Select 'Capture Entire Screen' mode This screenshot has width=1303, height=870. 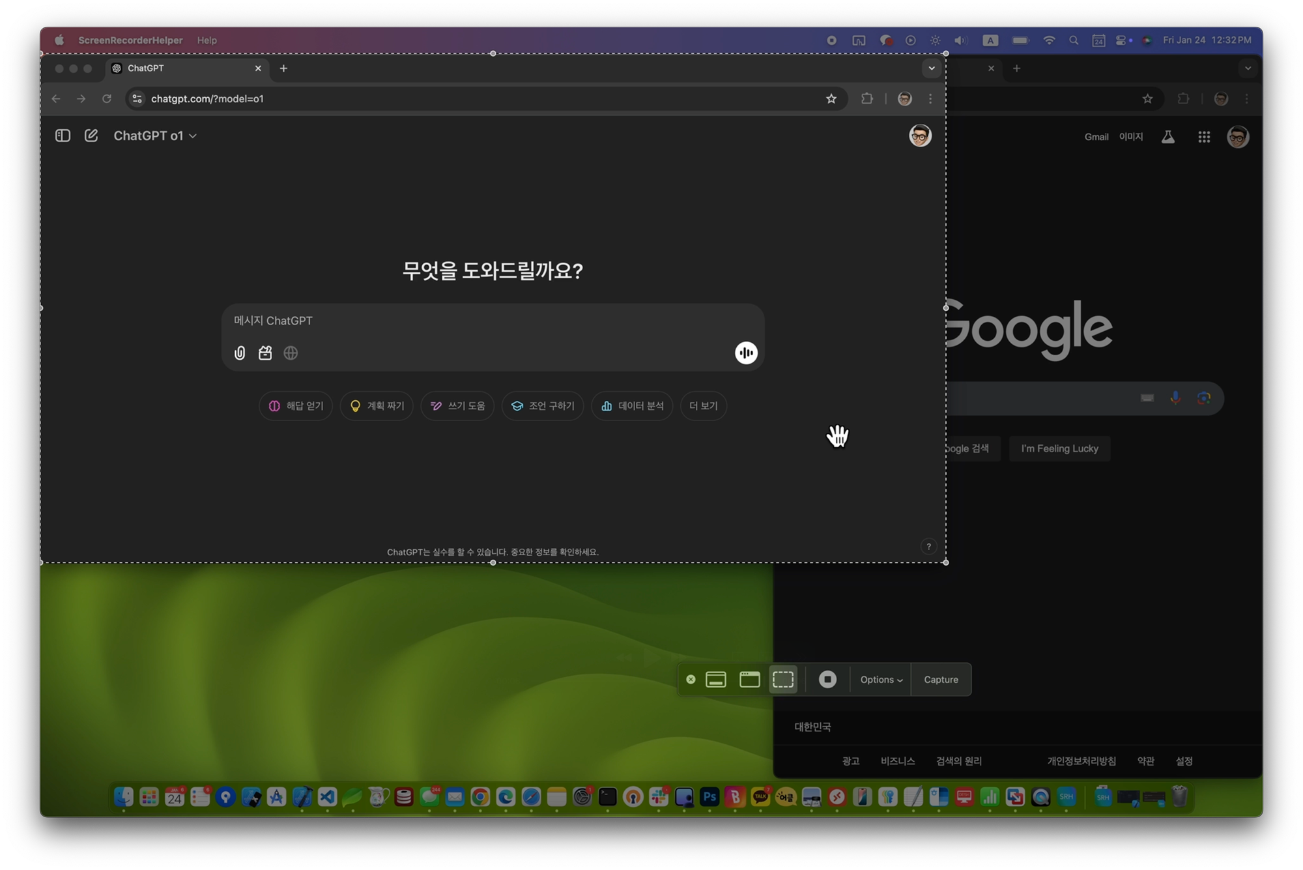coord(717,679)
